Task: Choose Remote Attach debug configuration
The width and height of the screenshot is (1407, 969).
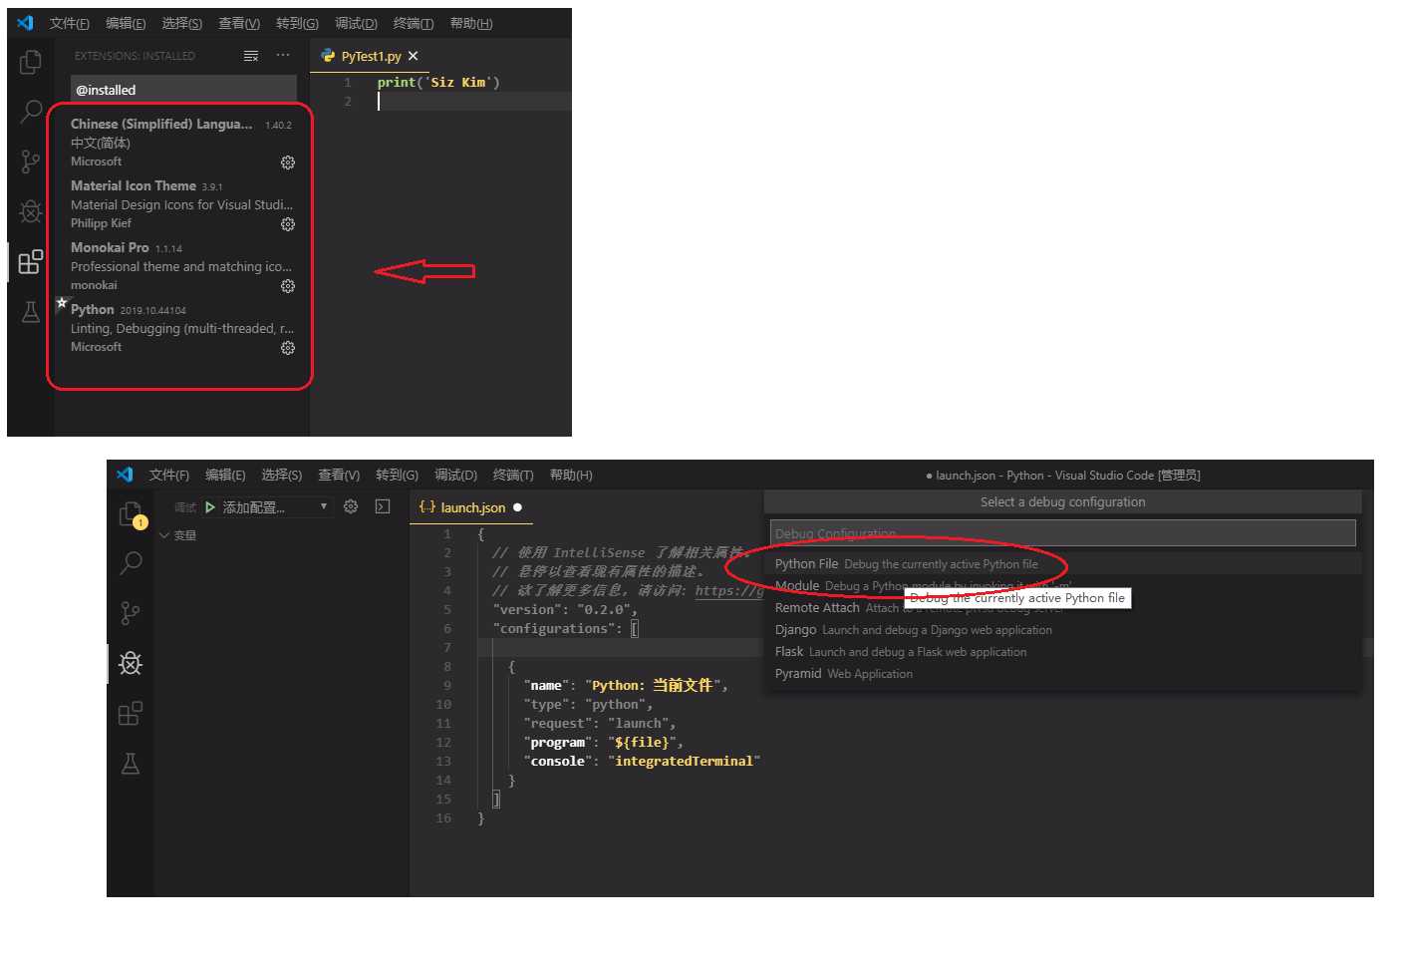Action: (1062, 608)
